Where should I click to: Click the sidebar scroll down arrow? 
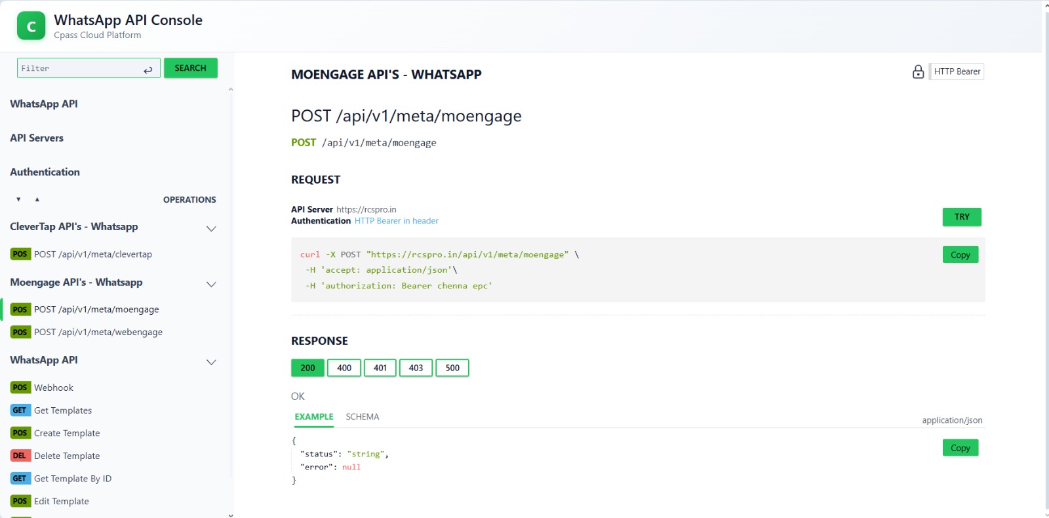[230, 515]
